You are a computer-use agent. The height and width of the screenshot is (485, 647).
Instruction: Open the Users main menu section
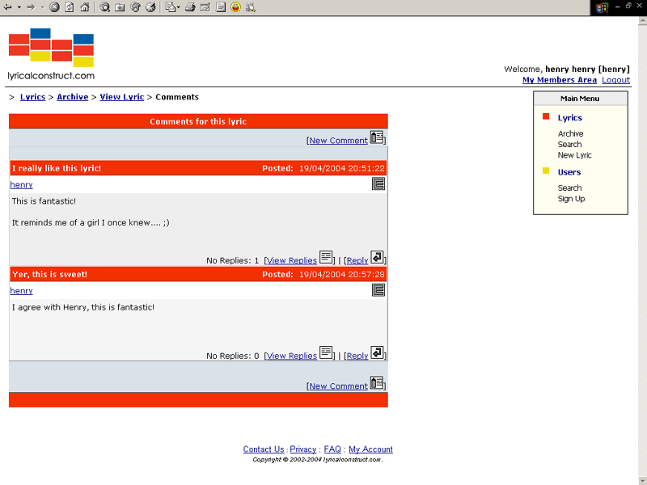[x=569, y=172]
